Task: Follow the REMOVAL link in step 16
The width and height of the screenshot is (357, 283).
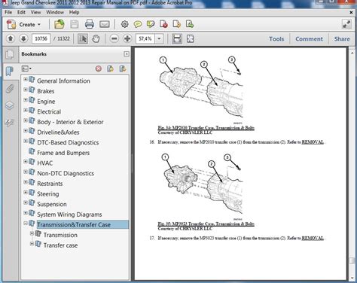Action: tap(313, 142)
